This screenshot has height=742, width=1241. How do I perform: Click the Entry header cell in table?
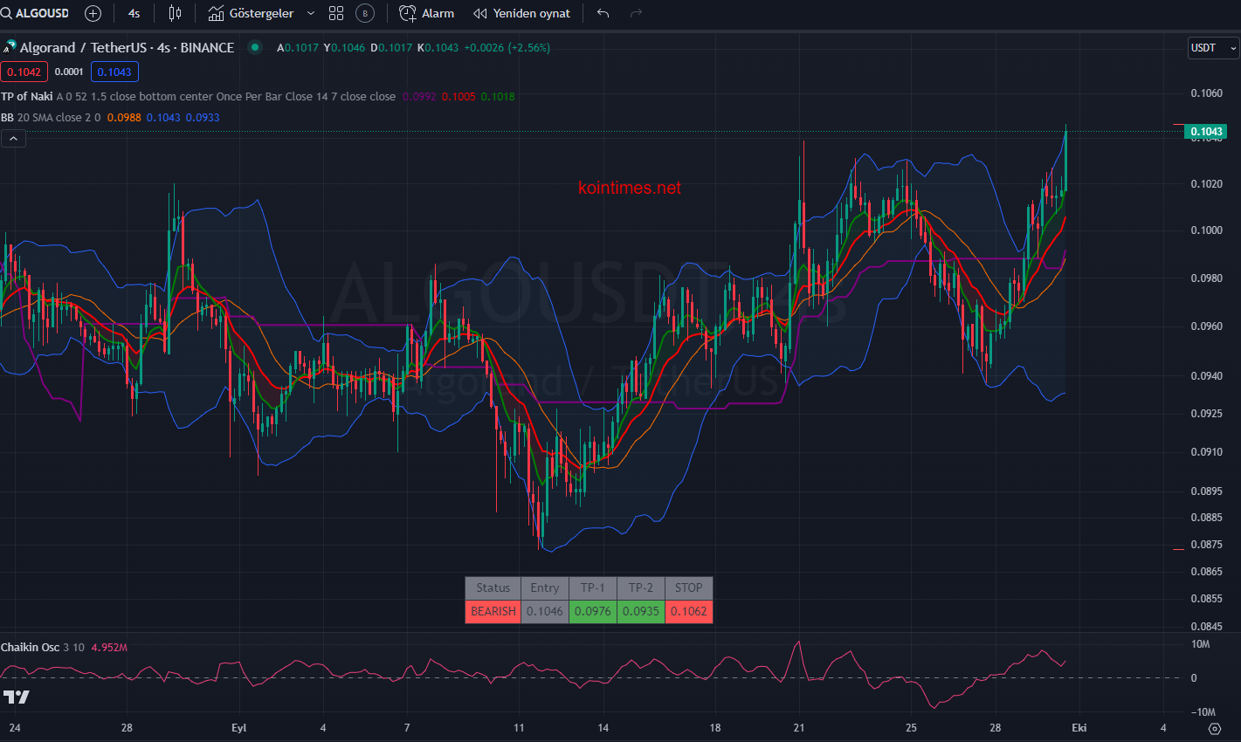tap(545, 587)
